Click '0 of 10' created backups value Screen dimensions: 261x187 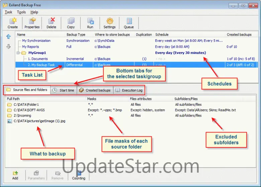coord(232,47)
